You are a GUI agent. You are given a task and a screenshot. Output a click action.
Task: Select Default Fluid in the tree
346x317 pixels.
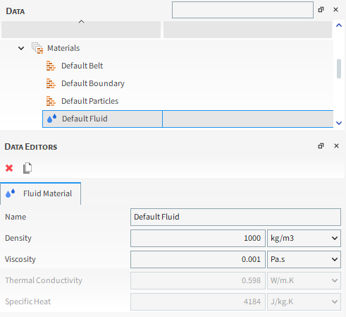coord(85,119)
